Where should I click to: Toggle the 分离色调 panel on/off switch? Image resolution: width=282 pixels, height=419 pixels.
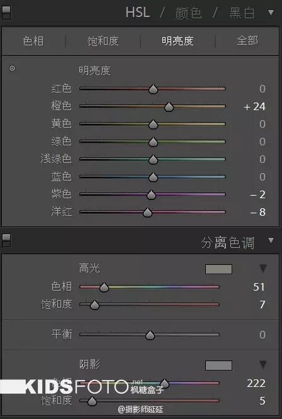tap(6, 240)
